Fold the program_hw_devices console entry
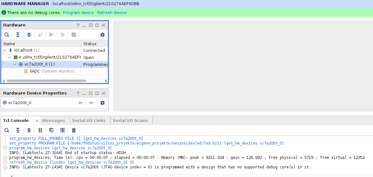 (5, 148)
